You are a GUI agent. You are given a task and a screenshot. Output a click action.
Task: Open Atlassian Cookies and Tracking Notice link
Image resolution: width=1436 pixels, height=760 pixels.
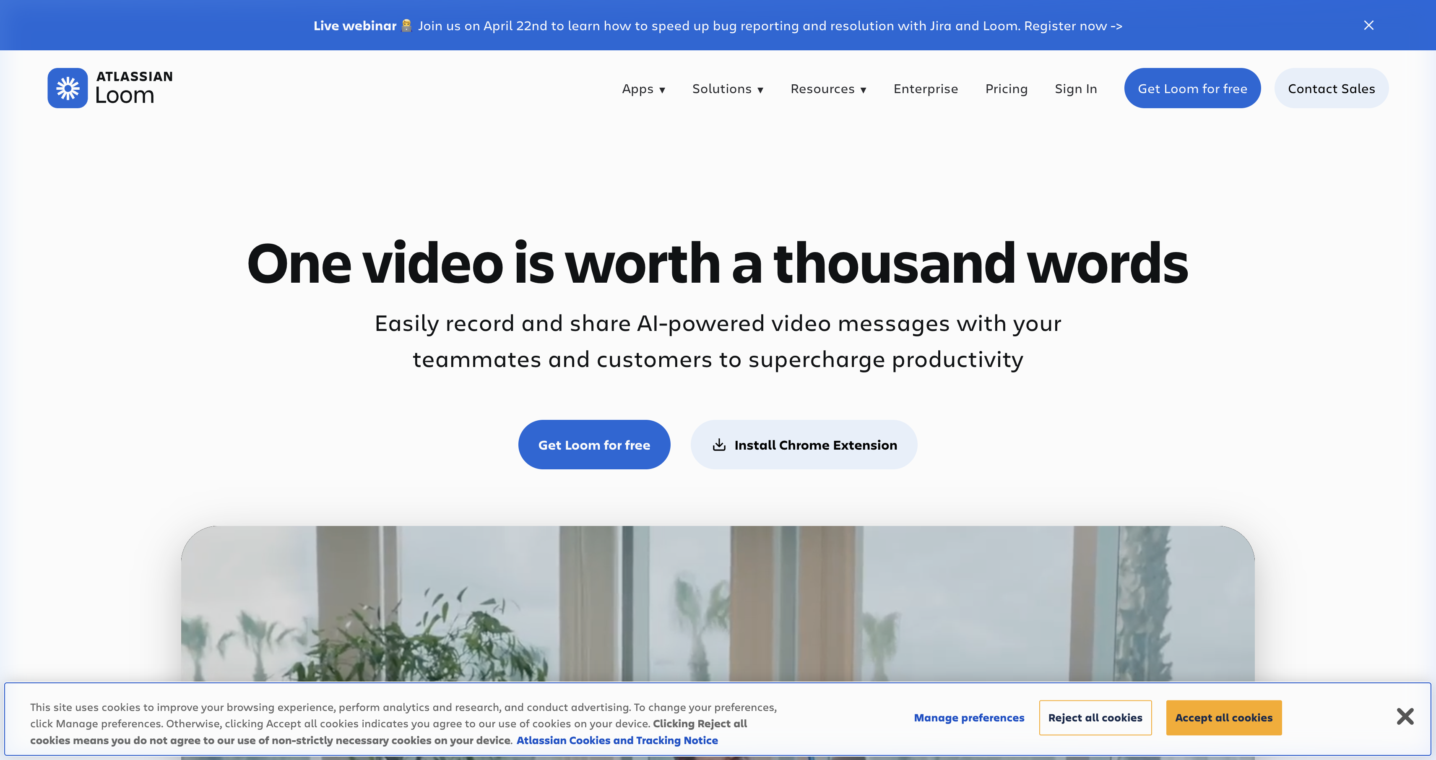[617, 740]
